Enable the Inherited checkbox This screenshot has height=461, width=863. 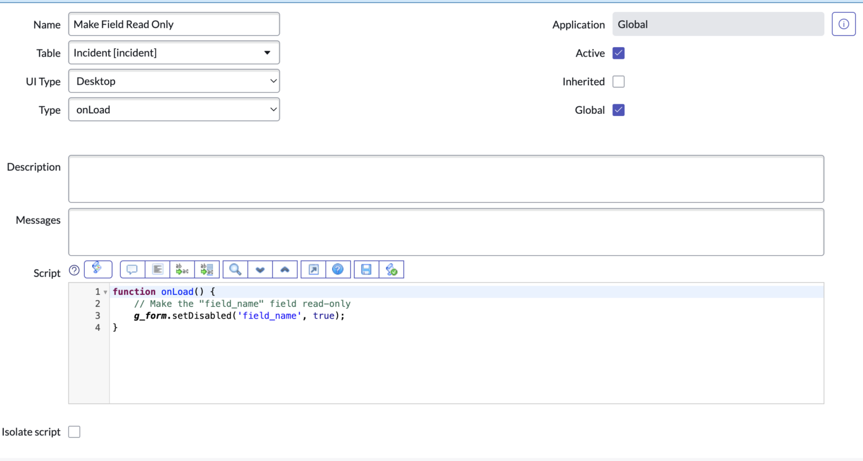tap(618, 81)
